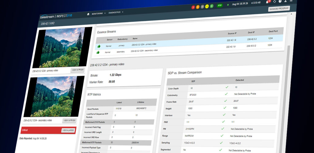Image resolution: width=314 pixels, height=153 pixels.
Task: Select the '239.42.0.2:1234 - primary video' stream row
Action: [189, 43]
